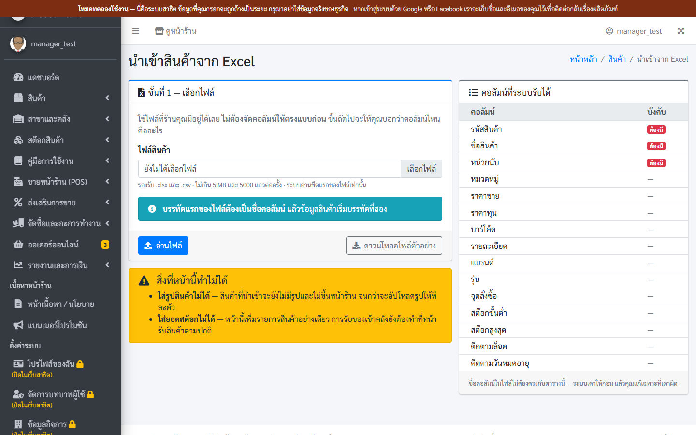The image size is (696, 435).
Task: Click the fullscreen expand icon in top bar
Action: click(681, 31)
